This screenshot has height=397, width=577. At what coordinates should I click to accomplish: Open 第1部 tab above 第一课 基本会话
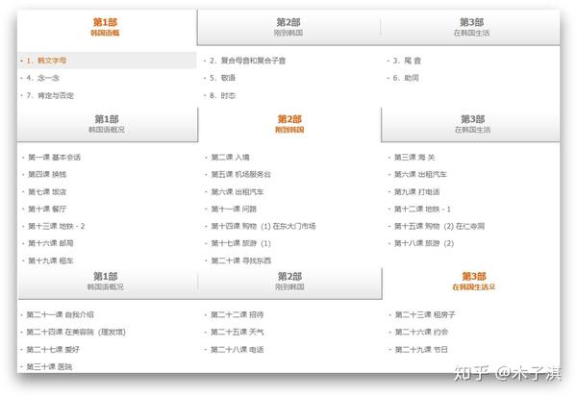(x=107, y=124)
